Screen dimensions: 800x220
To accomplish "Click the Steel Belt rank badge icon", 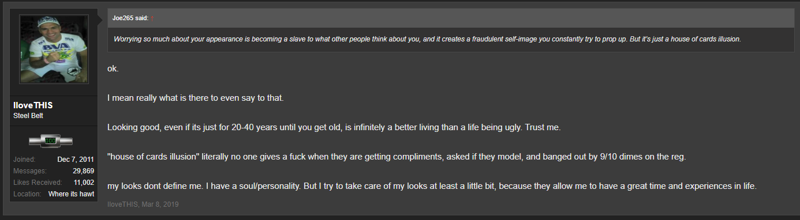I will 50,141.
